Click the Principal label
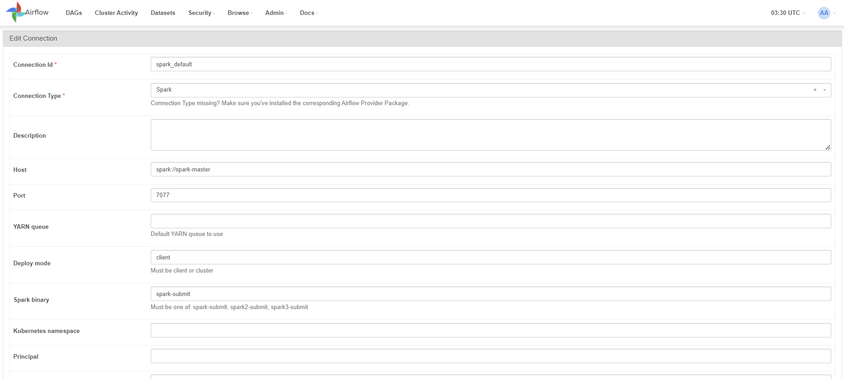 (x=26, y=356)
